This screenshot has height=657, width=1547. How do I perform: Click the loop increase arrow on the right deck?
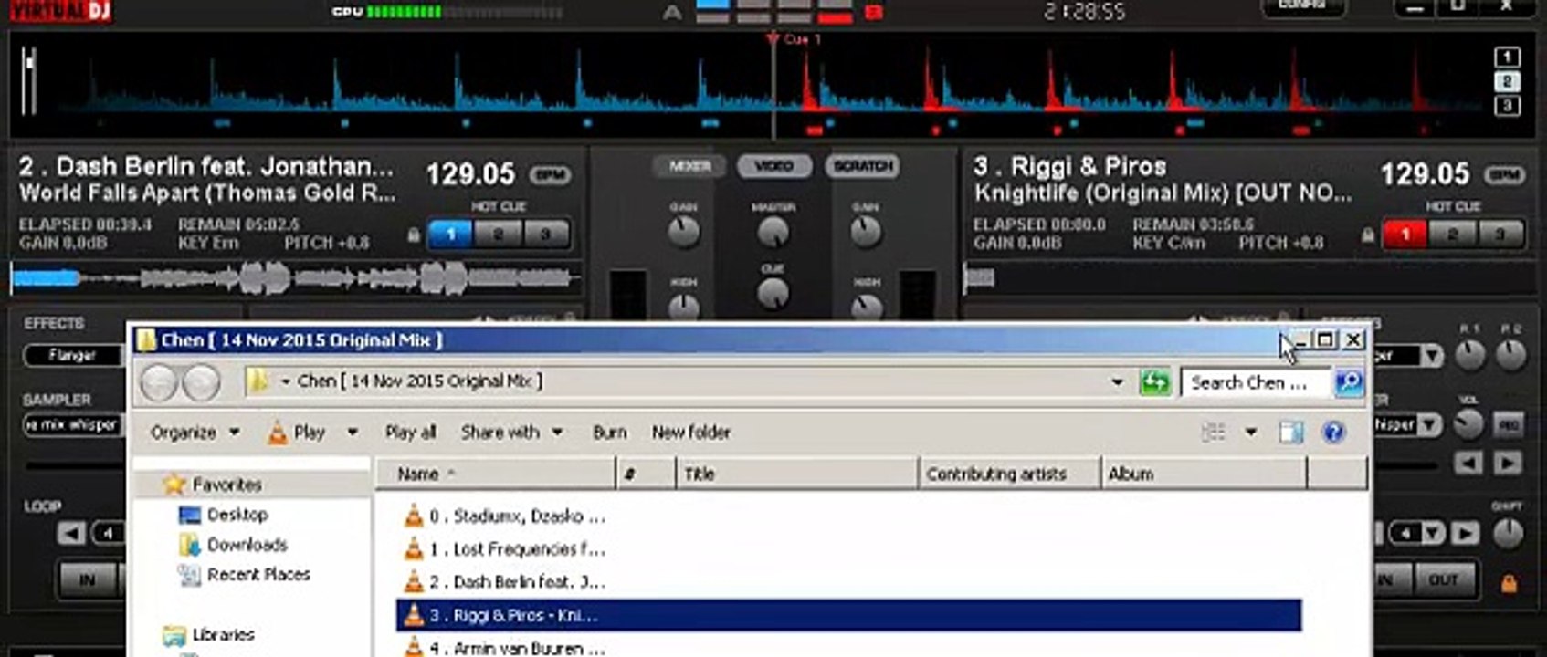coord(1466,533)
